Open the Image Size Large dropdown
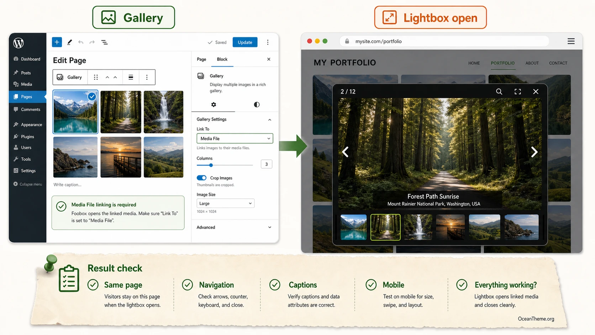The width and height of the screenshot is (595, 335). click(x=225, y=203)
